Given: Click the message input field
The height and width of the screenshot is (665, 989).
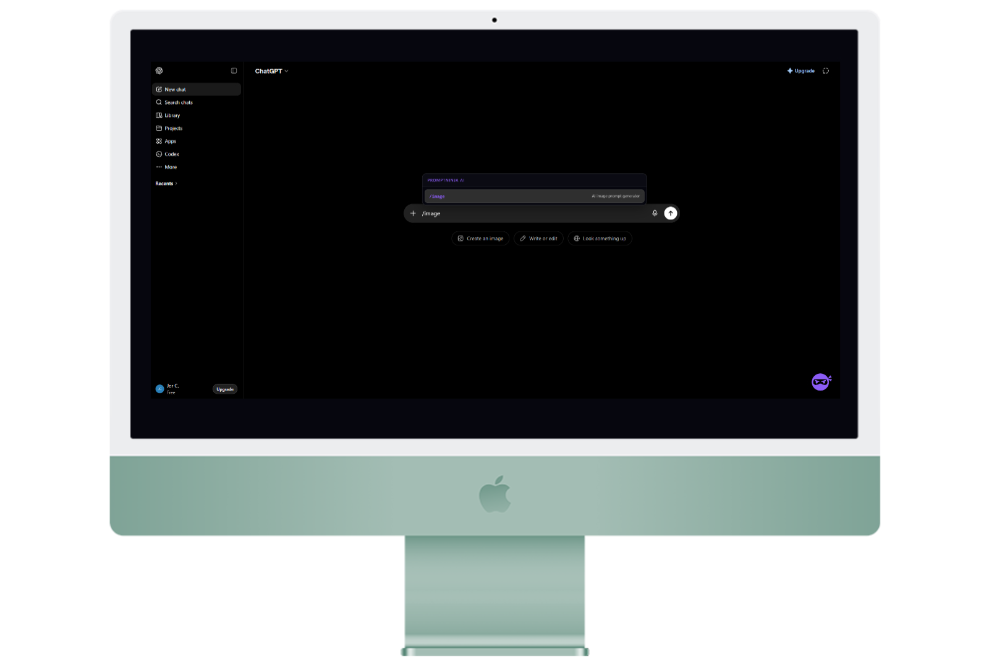Looking at the screenshot, I should pyautogui.click(x=533, y=213).
